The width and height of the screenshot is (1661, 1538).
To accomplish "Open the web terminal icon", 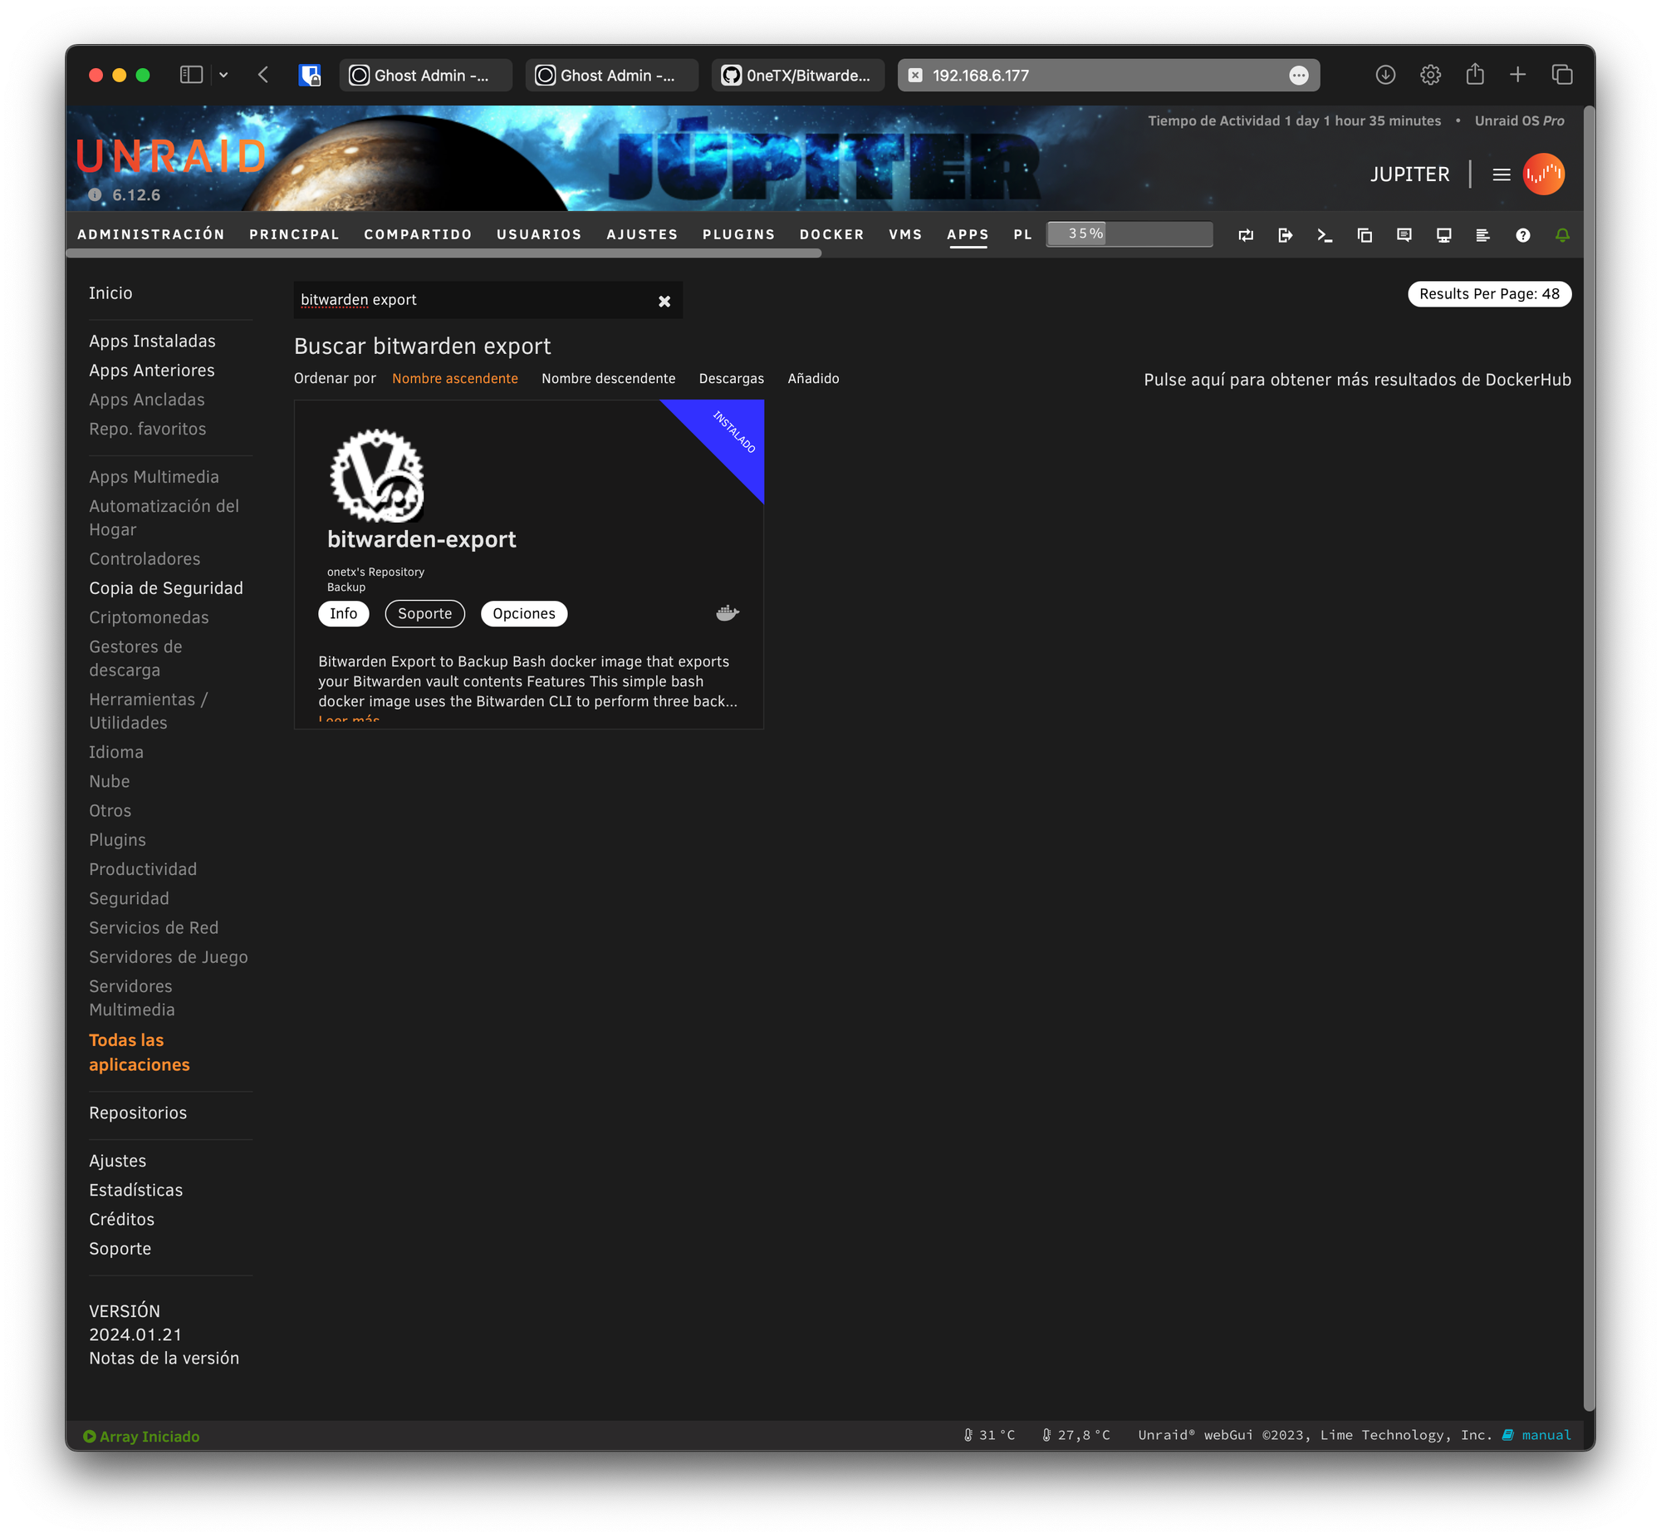I will pos(1325,235).
